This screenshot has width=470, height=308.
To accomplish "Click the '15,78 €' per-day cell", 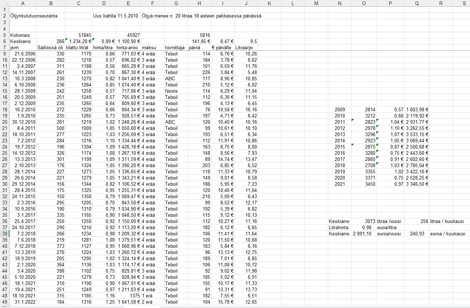I will click(223, 302).
